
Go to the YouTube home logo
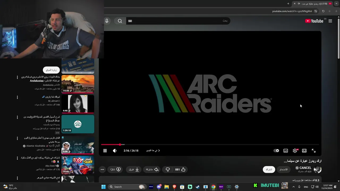click(314, 21)
